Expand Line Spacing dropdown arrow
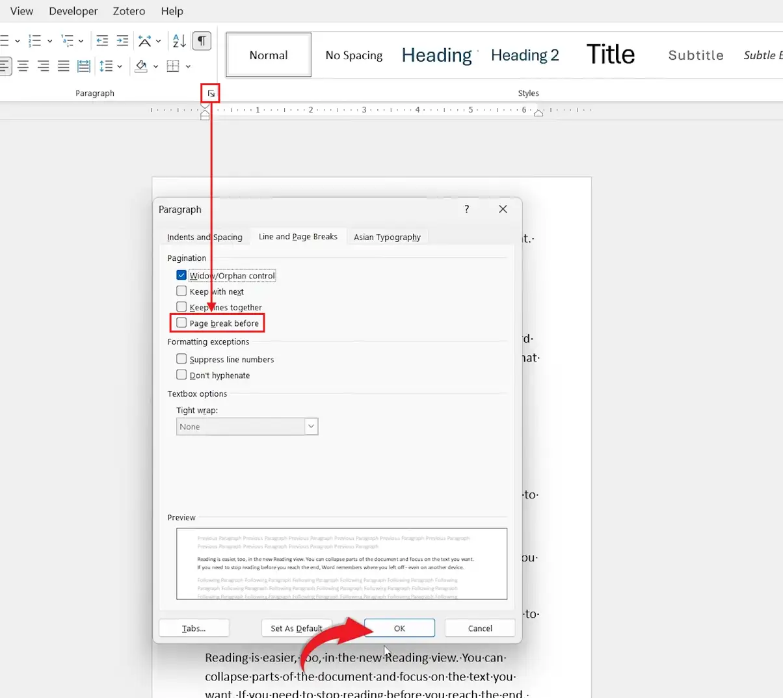Image resolution: width=783 pixels, height=698 pixels. (x=120, y=66)
